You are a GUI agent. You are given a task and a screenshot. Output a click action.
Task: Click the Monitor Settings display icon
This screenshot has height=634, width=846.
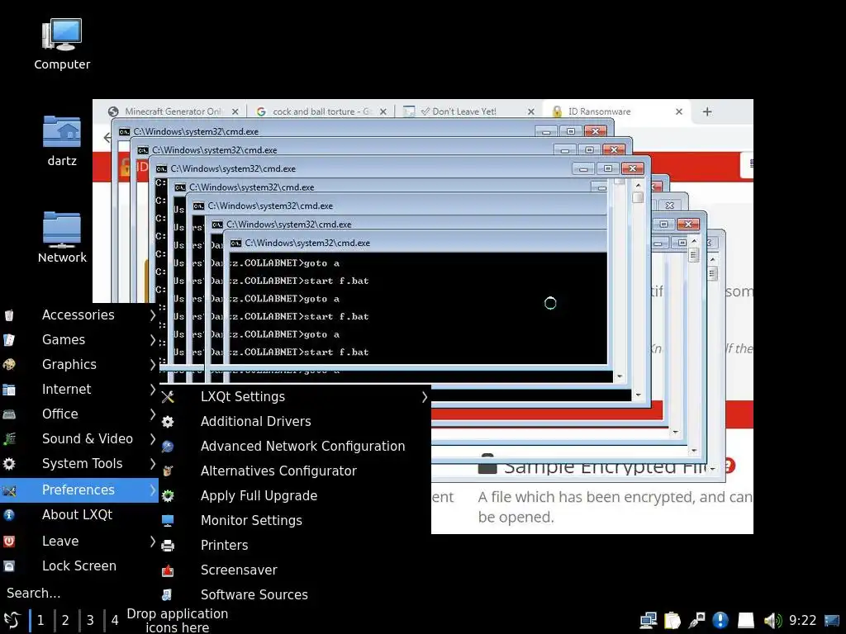[x=168, y=521]
